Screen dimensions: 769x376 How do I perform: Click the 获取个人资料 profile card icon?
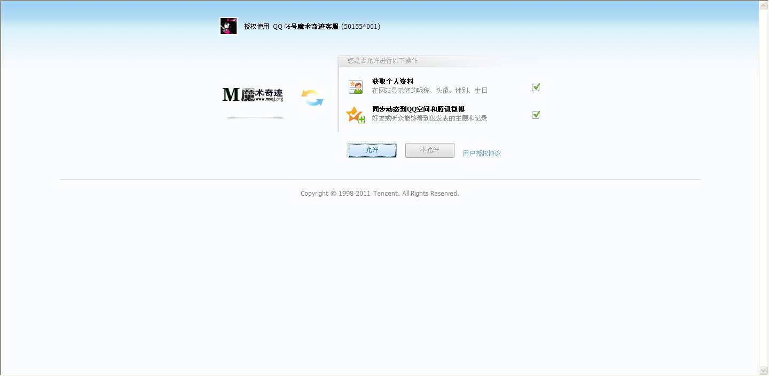pyautogui.click(x=356, y=87)
